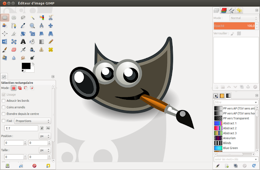Choose Replace selection mode
This screenshot has height=170, width=260.
tap(13, 88)
